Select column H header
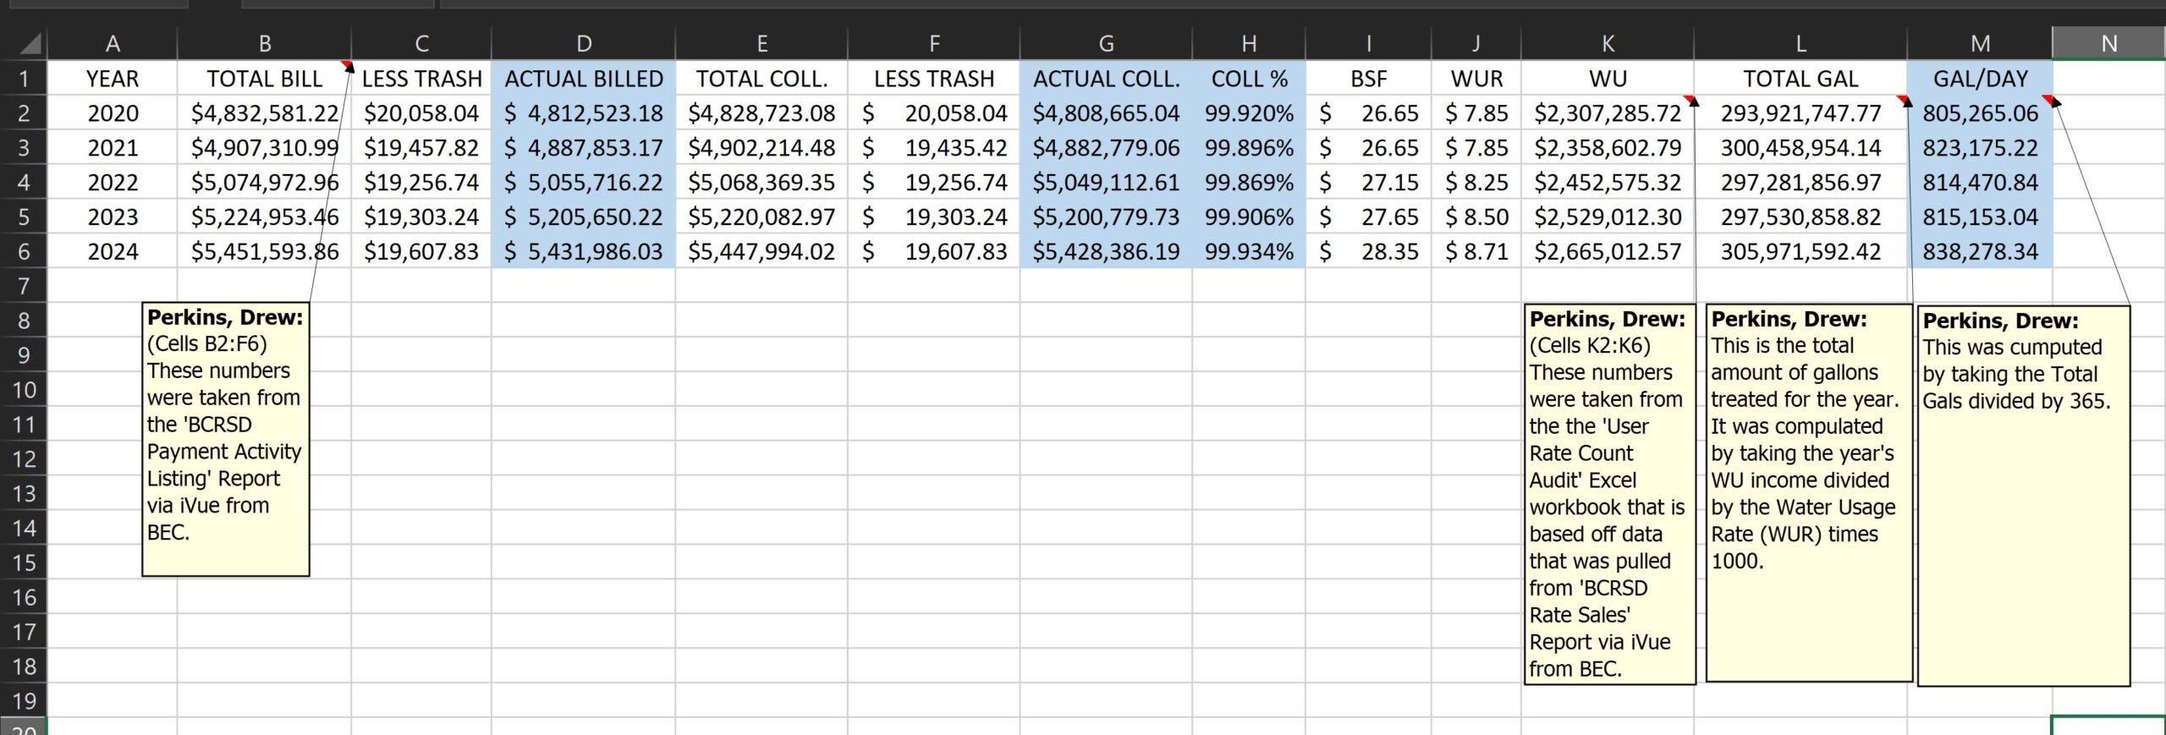2166x735 pixels. (1248, 43)
